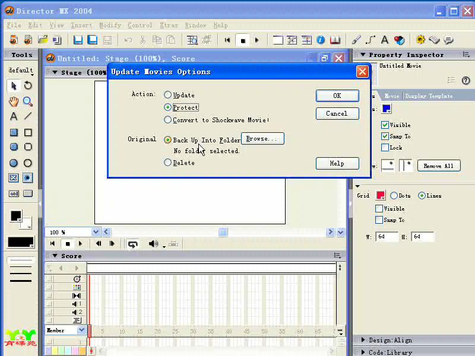Choose the Filled Rectangle tool
This screenshot has height=356, width=475.
(14, 132)
